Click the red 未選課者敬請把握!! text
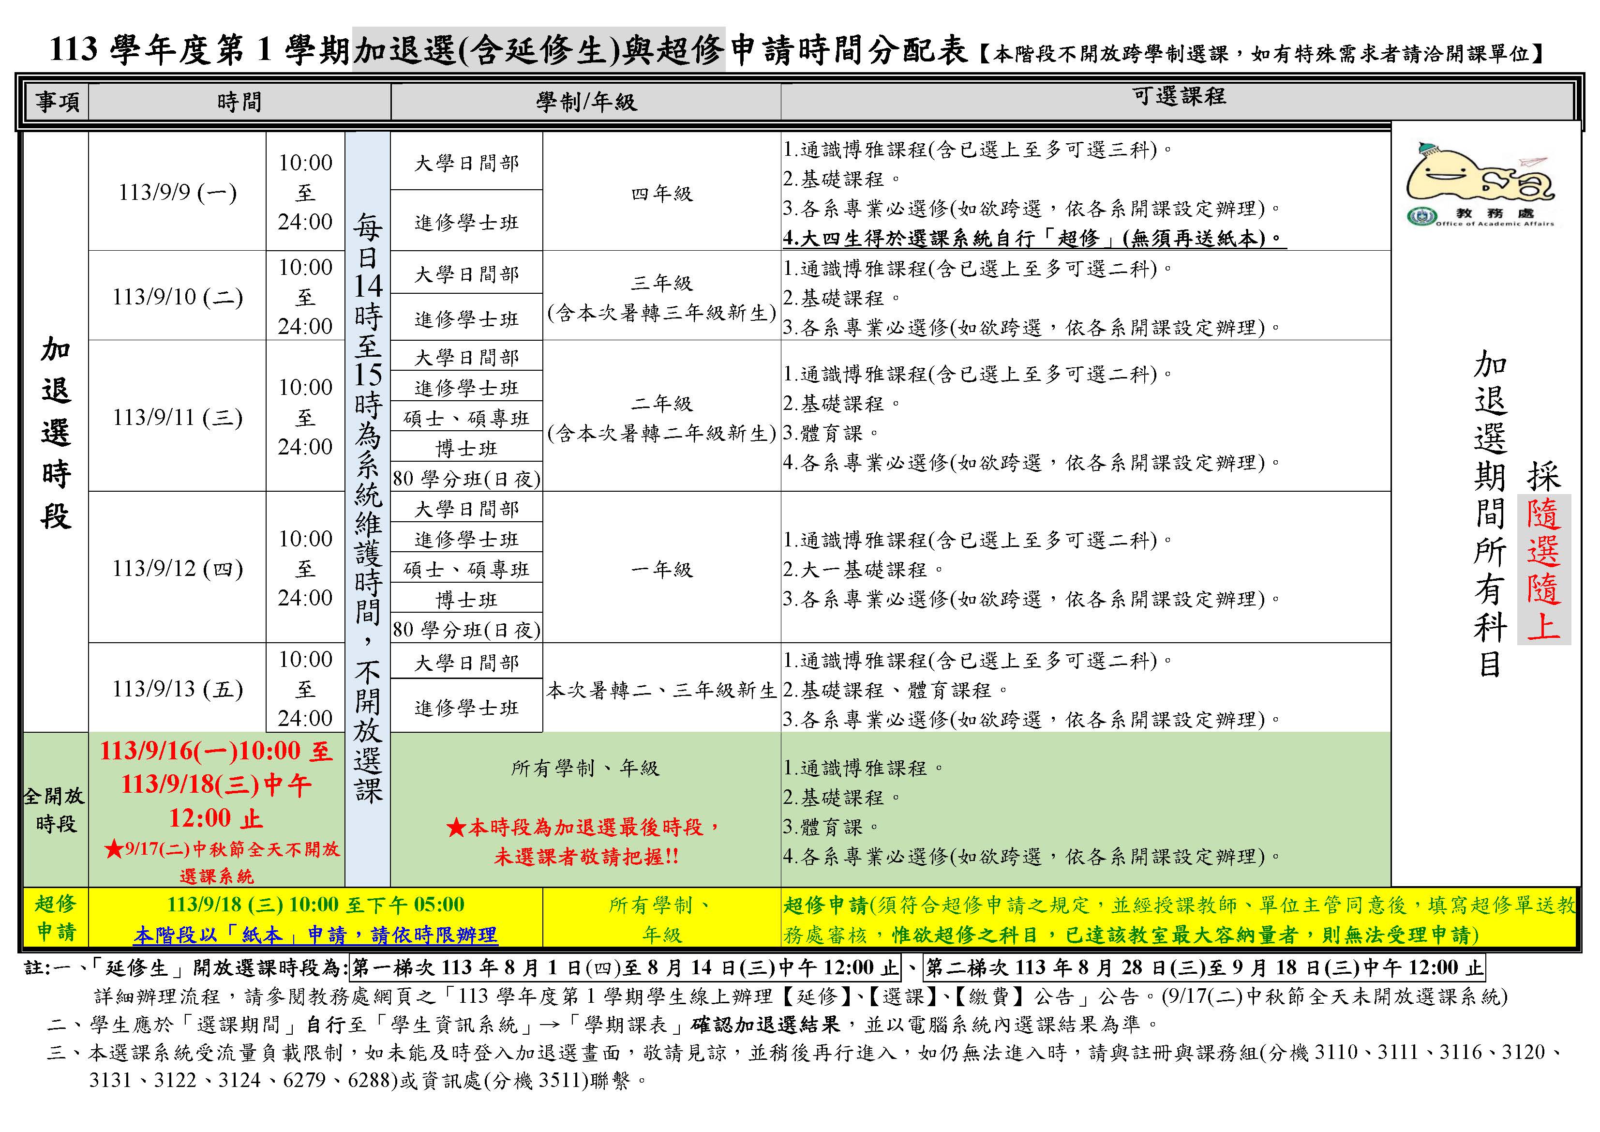Image resolution: width=1600 pixels, height=1132 pixels. (586, 856)
